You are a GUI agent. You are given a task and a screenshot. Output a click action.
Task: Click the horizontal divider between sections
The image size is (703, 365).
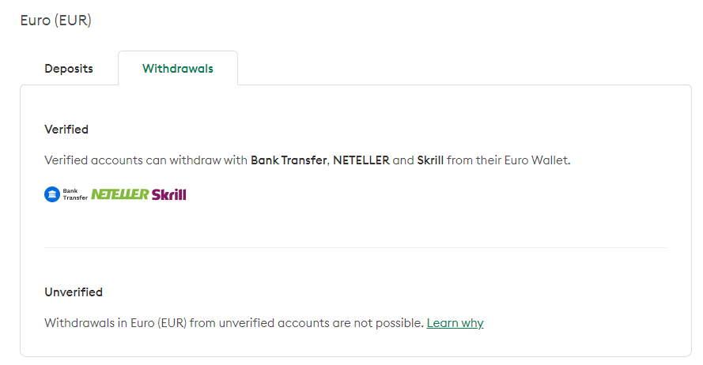[x=356, y=248]
